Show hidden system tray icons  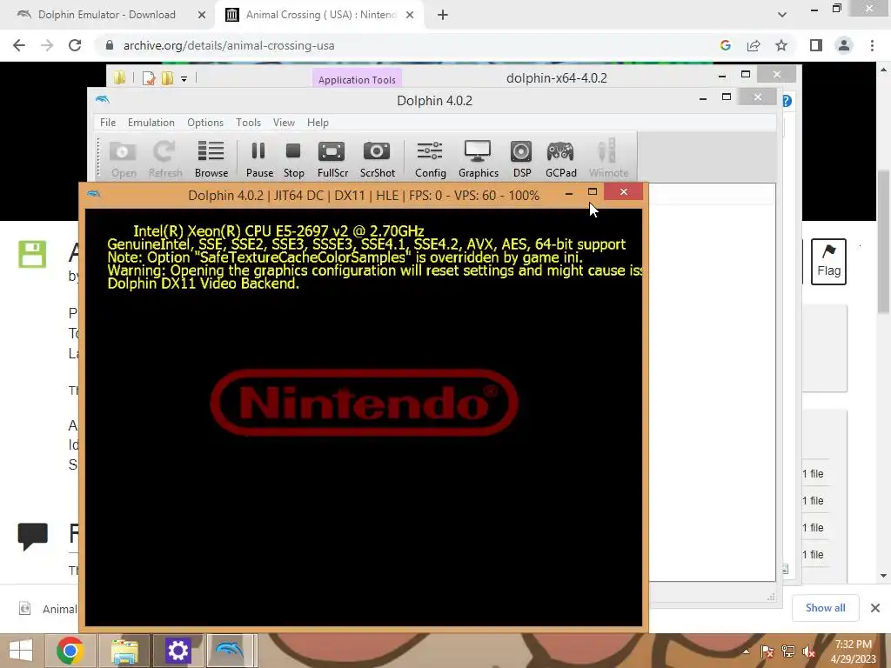pos(746,651)
